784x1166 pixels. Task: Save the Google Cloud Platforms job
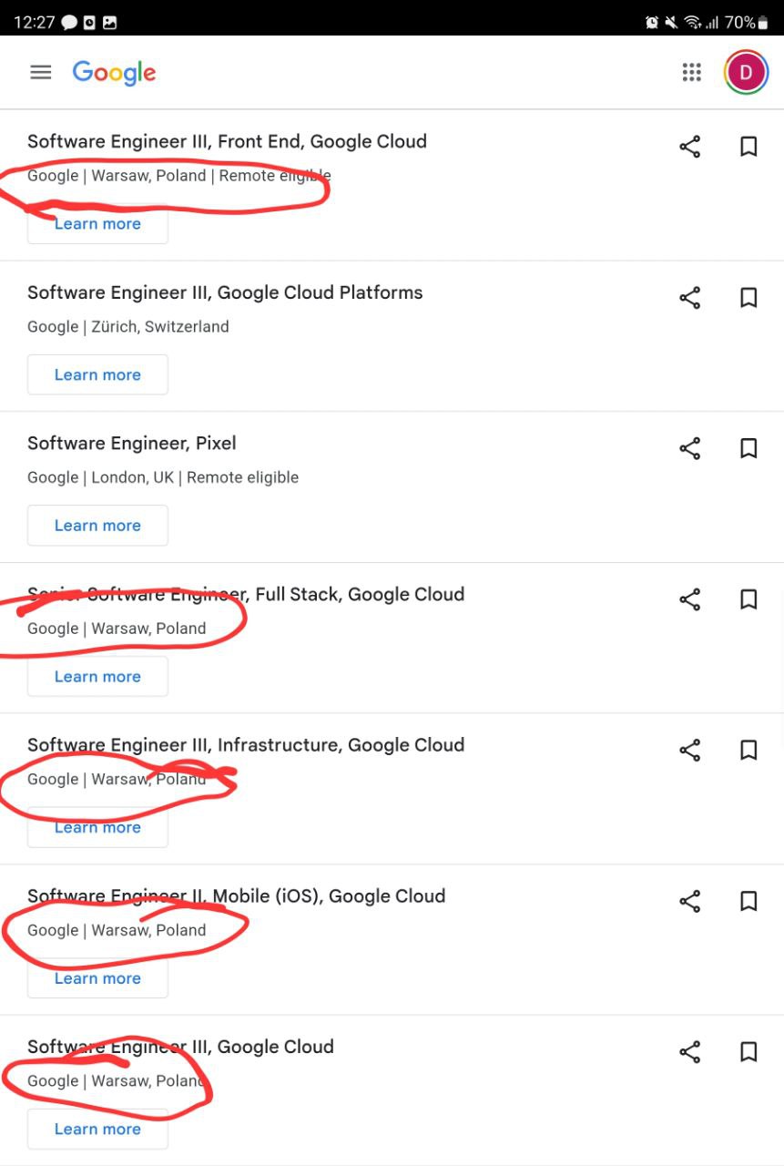click(x=748, y=298)
